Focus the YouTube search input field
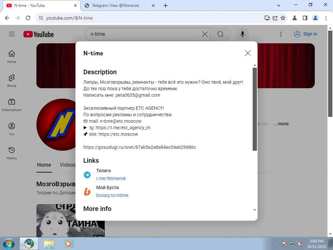The width and height of the screenshot is (333, 250). (x=144, y=34)
